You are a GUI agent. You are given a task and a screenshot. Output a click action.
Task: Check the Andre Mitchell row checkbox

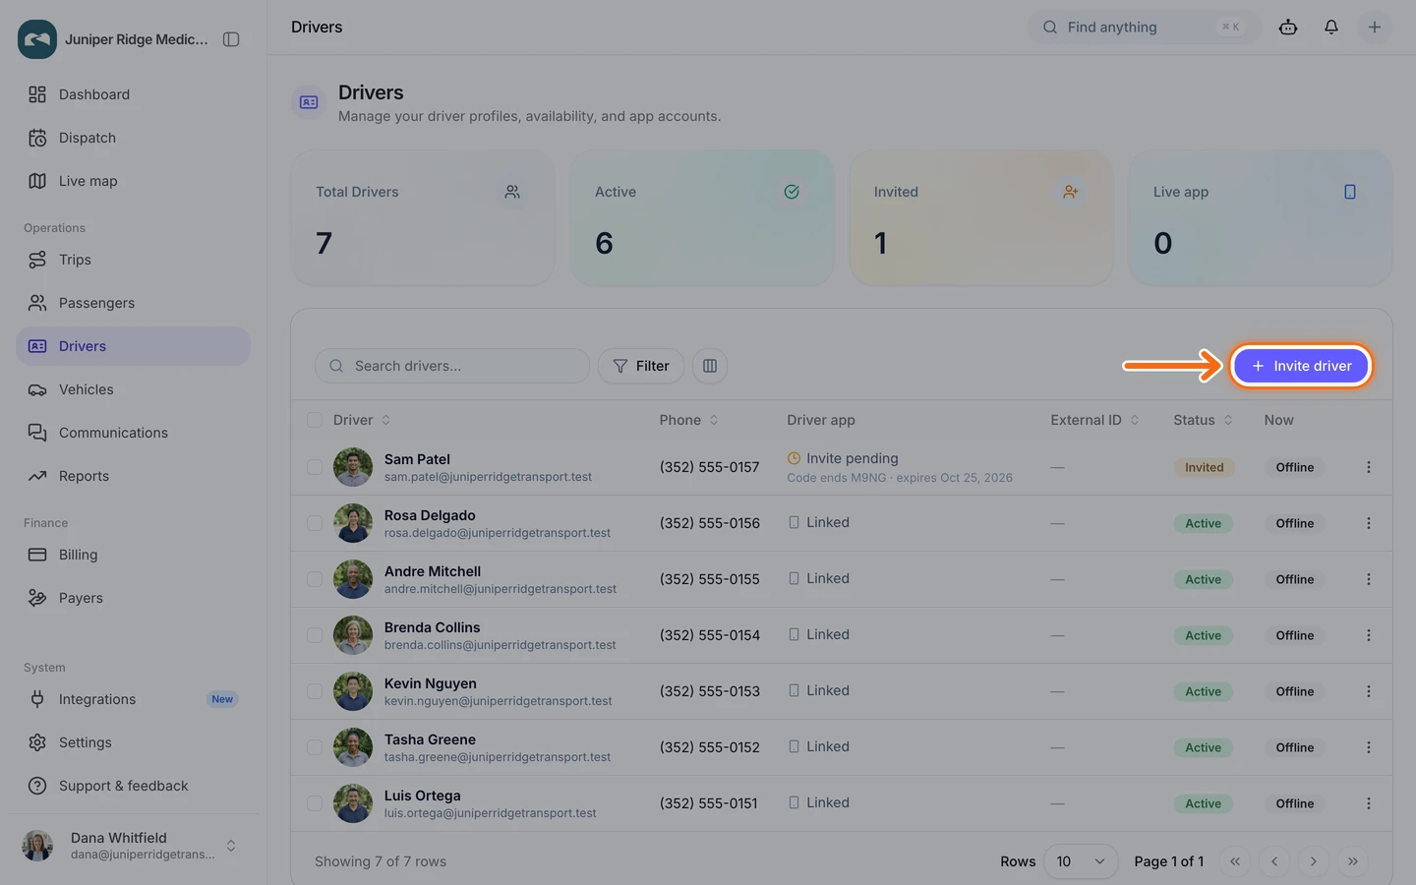315,579
